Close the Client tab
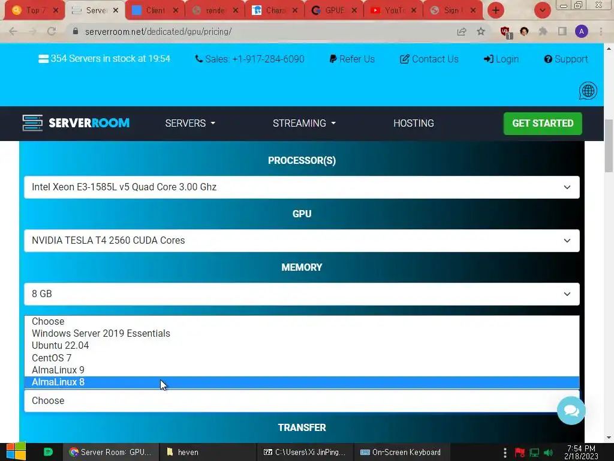This screenshot has width=614, height=461. (176, 11)
